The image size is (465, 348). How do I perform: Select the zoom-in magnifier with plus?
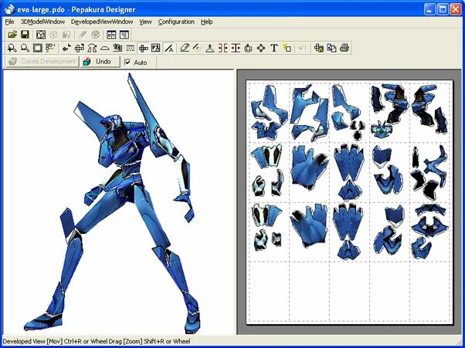point(12,48)
